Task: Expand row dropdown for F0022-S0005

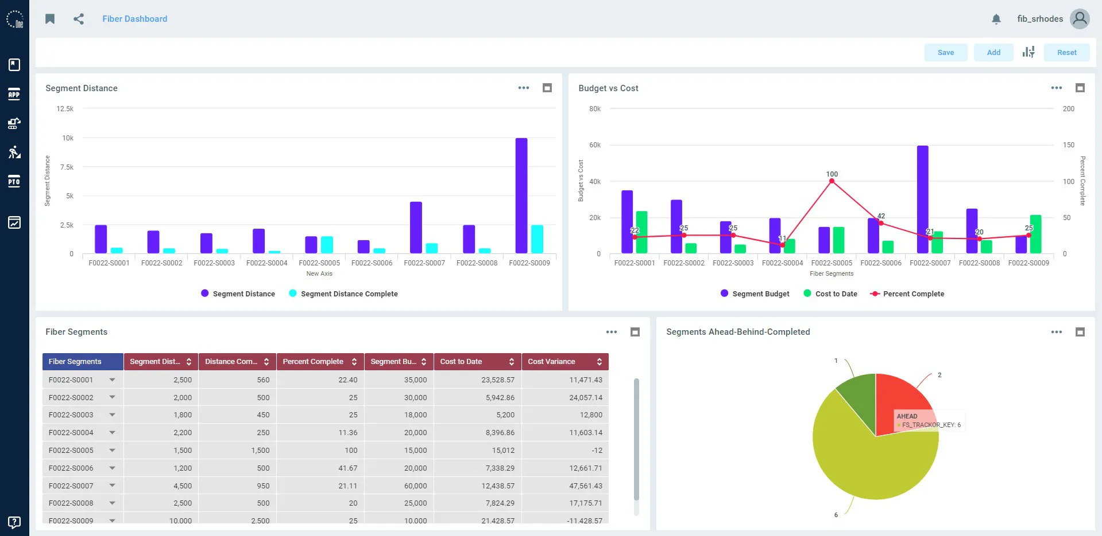Action: coord(112,450)
